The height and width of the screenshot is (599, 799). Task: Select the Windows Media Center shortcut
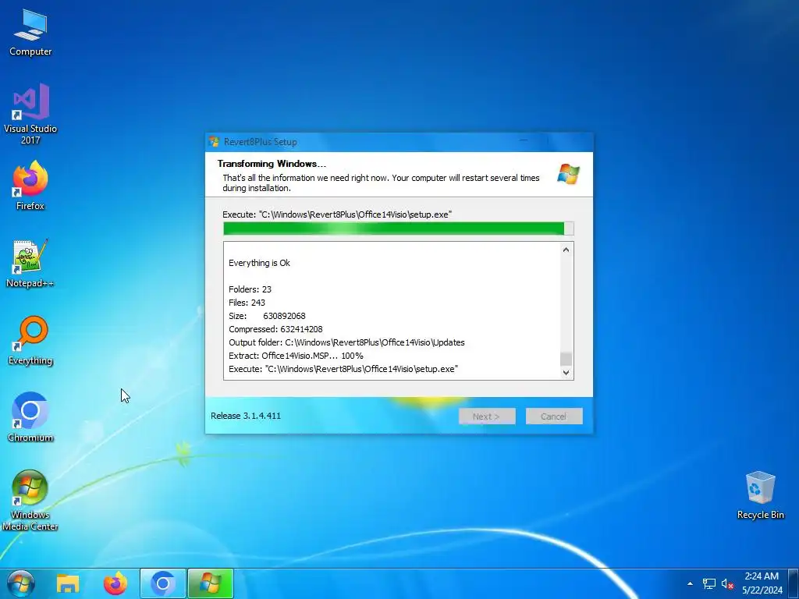(x=30, y=500)
